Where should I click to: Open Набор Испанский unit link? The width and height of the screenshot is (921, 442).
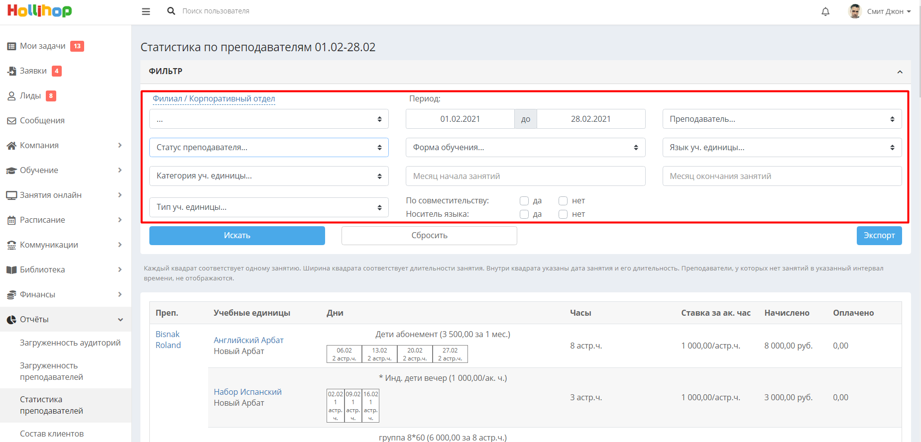[x=247, y=392]
